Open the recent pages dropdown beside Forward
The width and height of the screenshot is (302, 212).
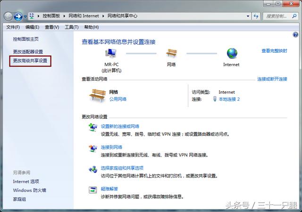25,17
